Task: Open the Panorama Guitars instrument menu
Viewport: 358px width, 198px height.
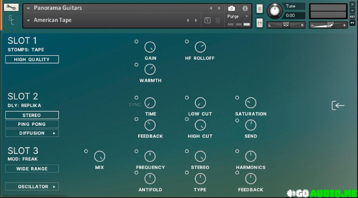Action: click(57, 8)
